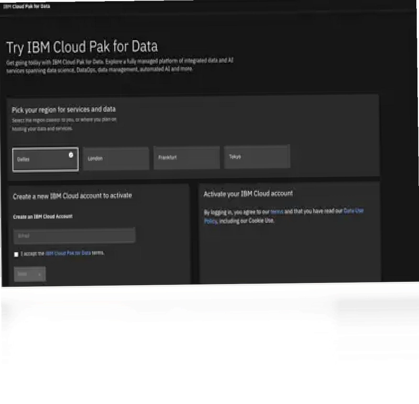Click 'Activate your IBM Cloud account' heading

tap(248, 193)
